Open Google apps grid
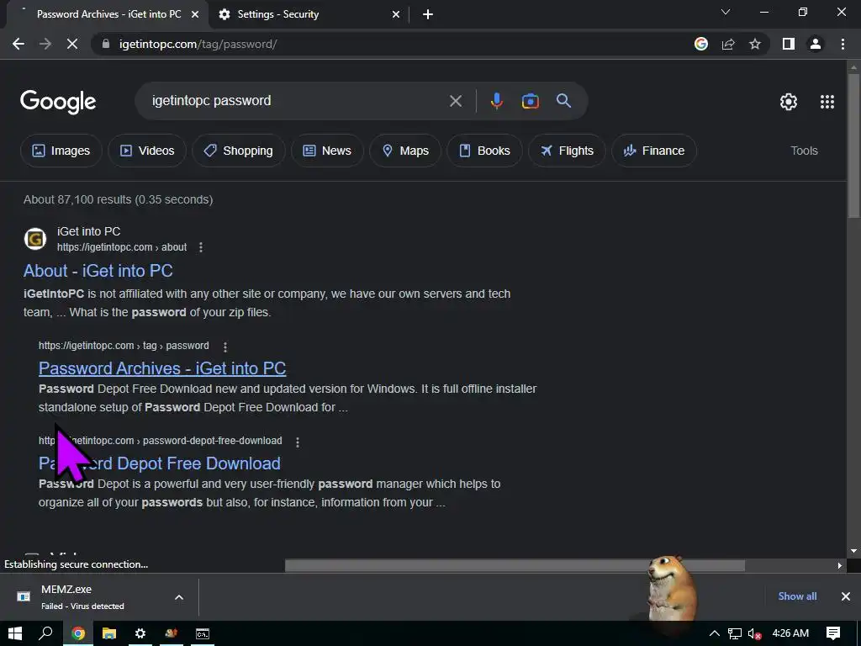The image size is (861, 646). pos(827,102)
